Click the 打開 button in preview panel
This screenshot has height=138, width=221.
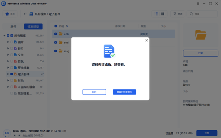[x=201, y=53]
